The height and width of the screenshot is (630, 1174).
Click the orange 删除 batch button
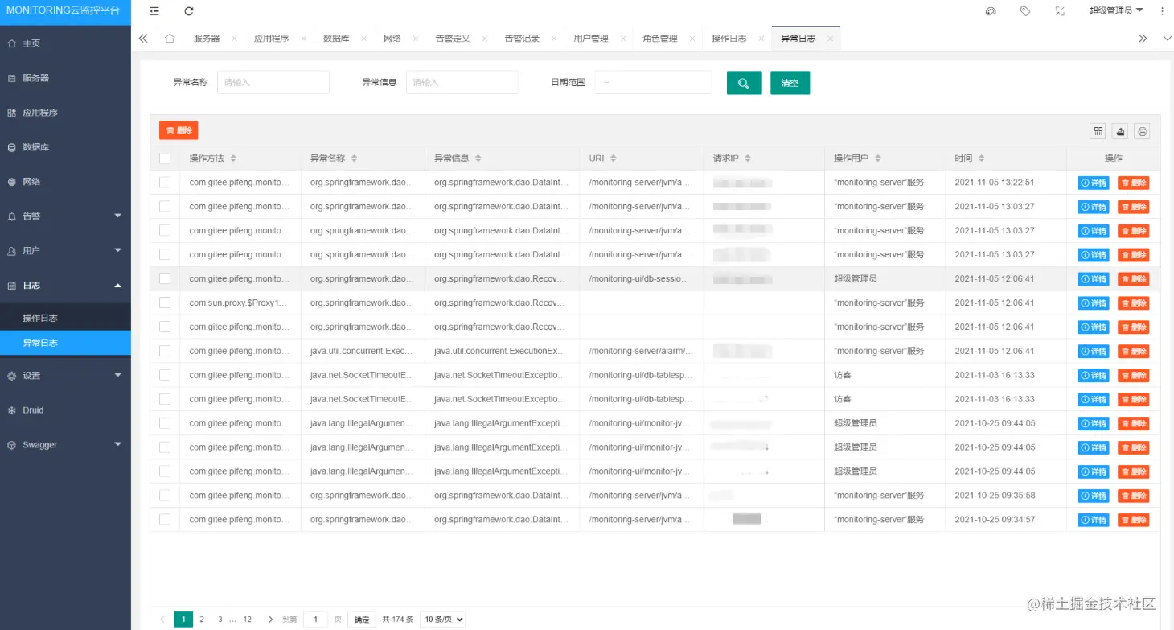pos(179,130)
